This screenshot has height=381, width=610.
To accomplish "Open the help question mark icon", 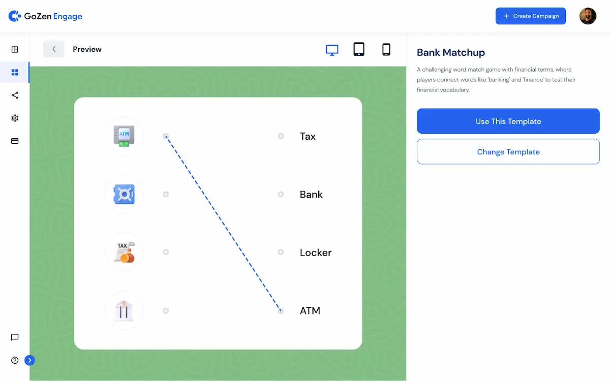I will (x=14, y=360).
